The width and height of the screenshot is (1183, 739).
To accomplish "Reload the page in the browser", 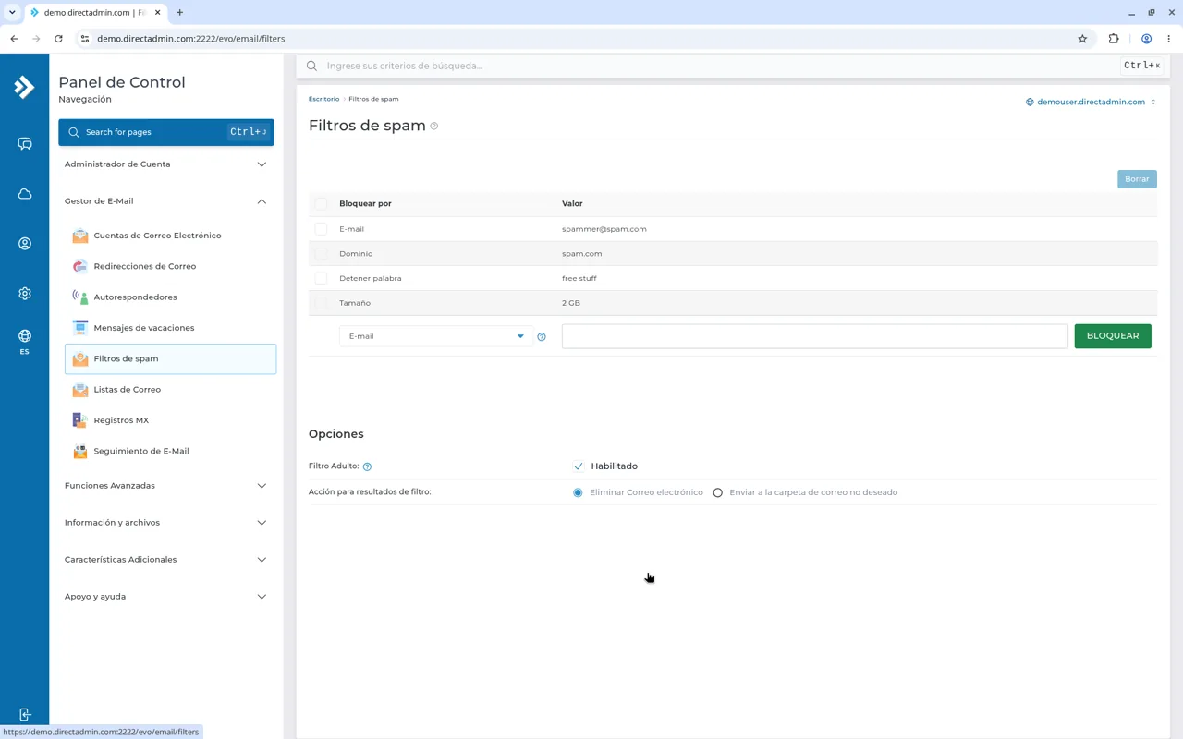I will coord(58,39).
